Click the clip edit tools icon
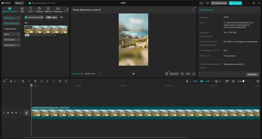The height and width of the screenshot is (139, 262). tap(66, 81)
